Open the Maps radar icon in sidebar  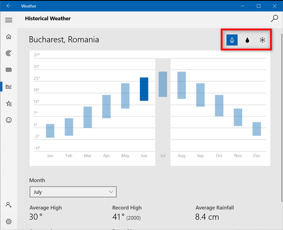(9, 53)
